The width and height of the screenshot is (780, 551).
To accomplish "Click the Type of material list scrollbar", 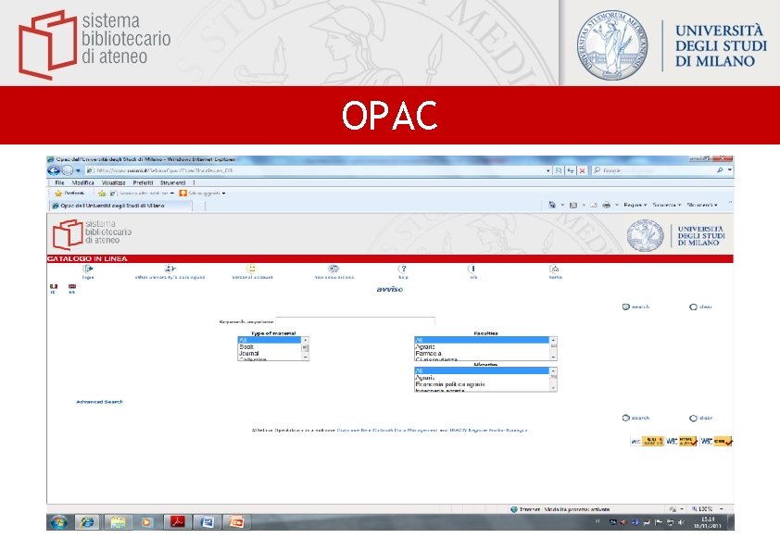I will click(x=306, y=348).
